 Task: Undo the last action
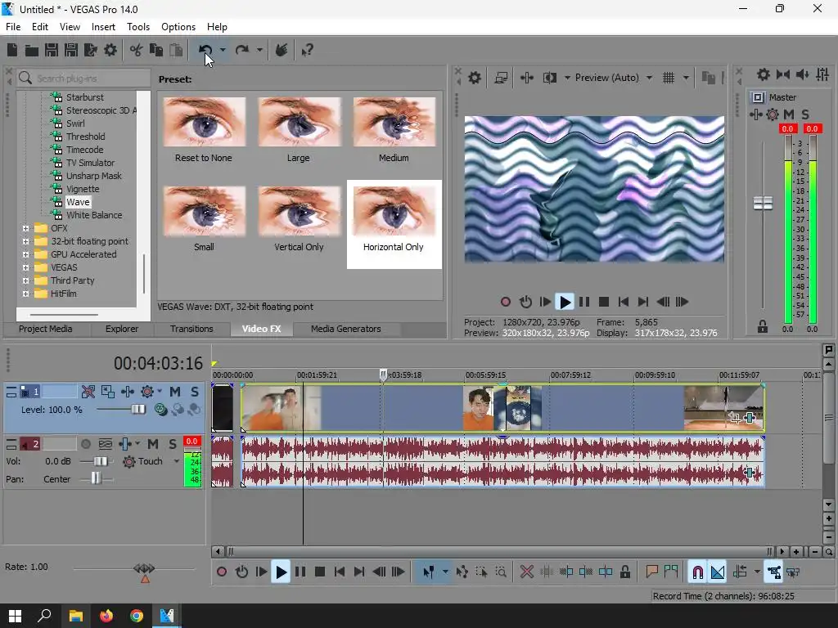205,50
